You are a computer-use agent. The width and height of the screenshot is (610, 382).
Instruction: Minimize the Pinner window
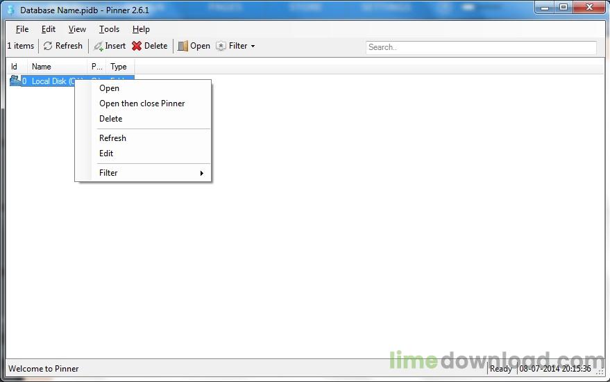[x=545, y=8]
